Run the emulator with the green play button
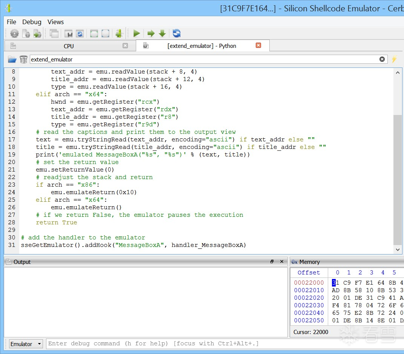This screenshot has height=354, width=404. (137, 34)
